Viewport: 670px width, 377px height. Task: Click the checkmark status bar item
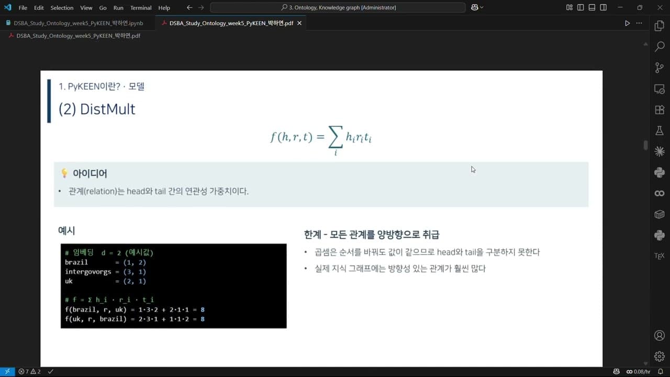click(51, 371)
